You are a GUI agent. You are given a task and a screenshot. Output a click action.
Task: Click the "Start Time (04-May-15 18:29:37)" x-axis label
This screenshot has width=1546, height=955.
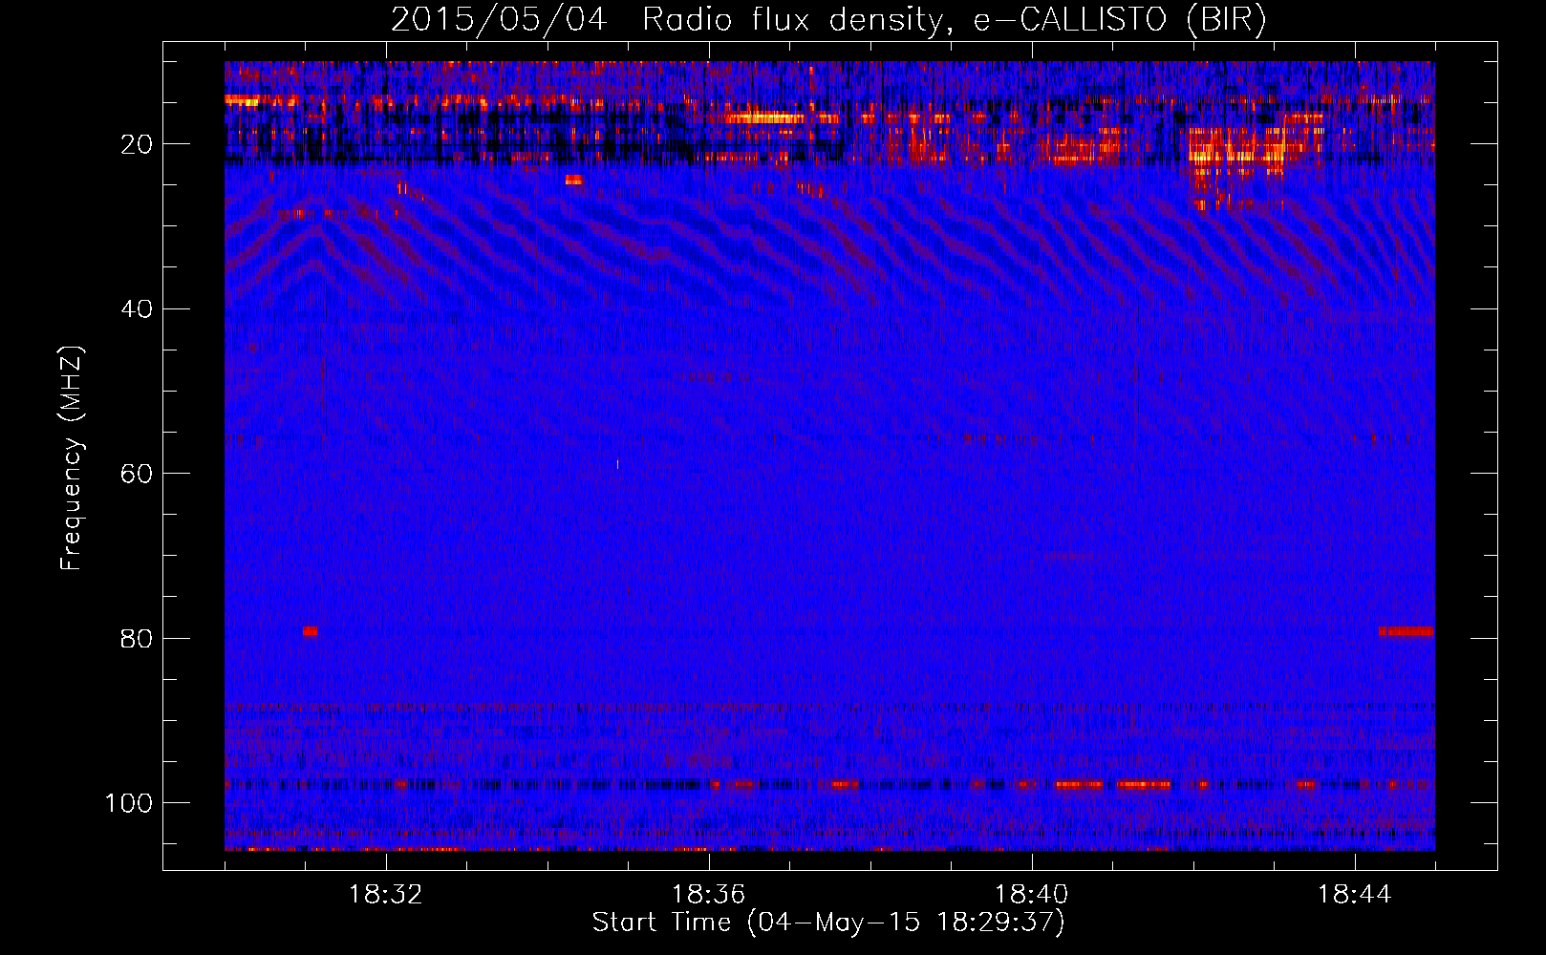[828, 923]
